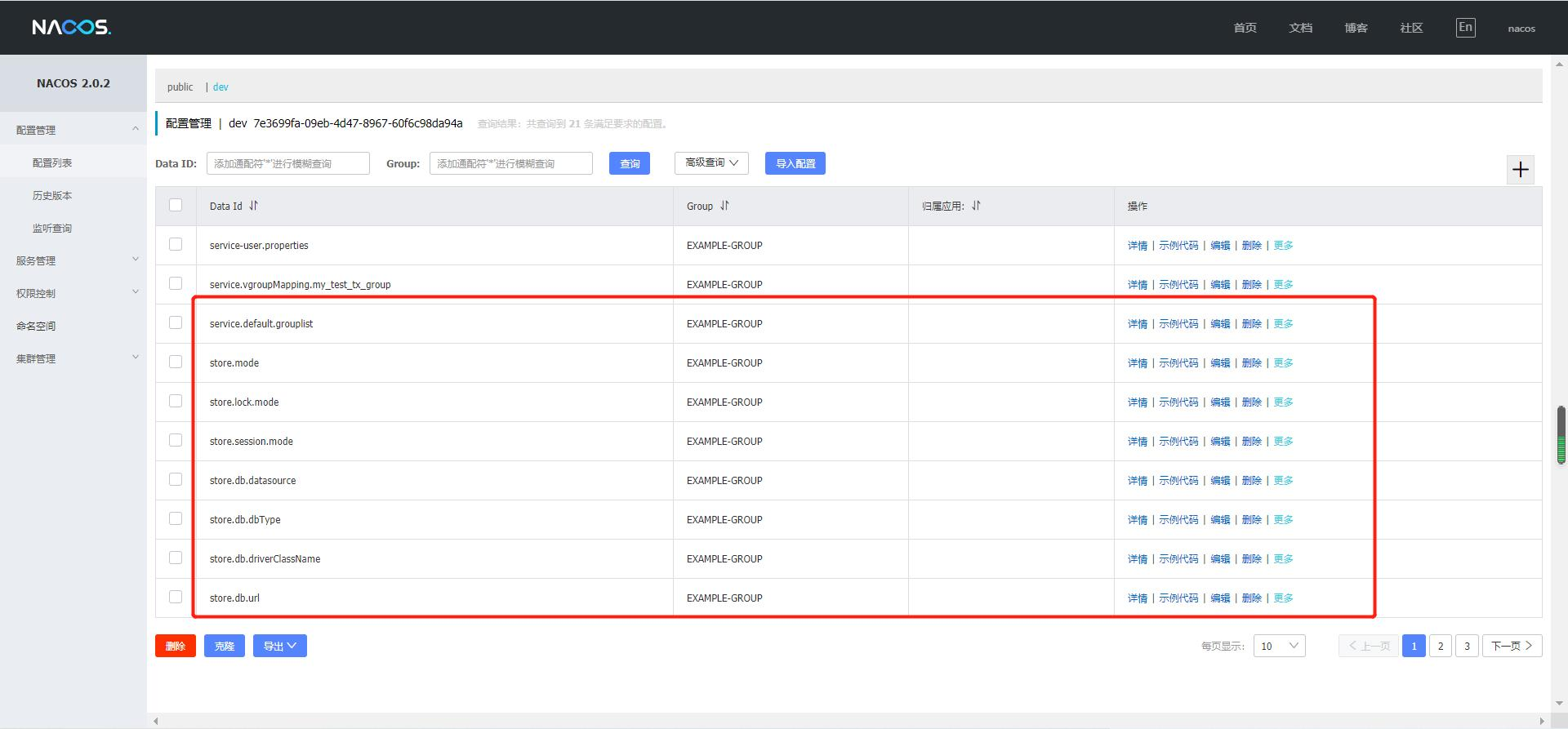Sort by 归属应用 column icon

[x=976, y=206]
